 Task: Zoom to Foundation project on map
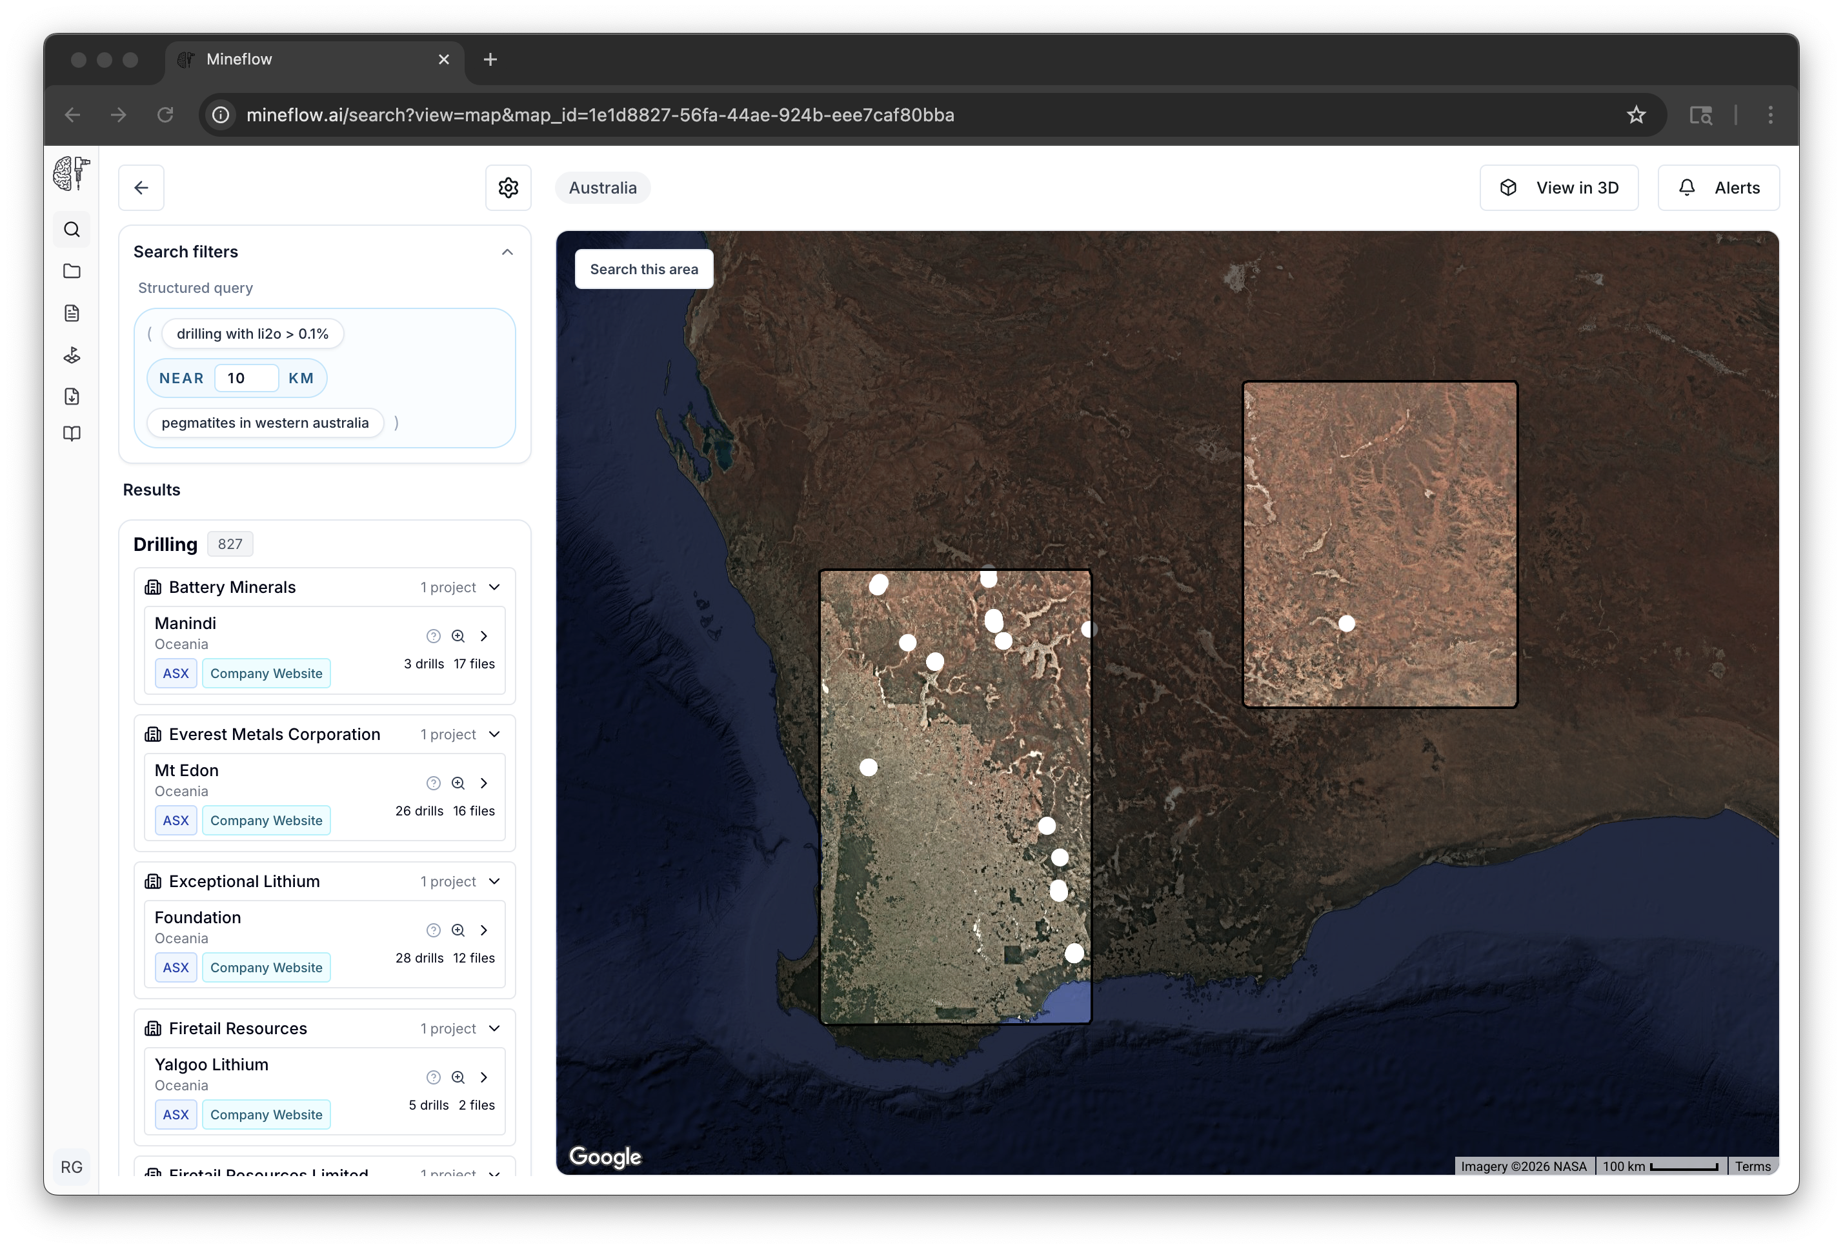pos(458,930)
